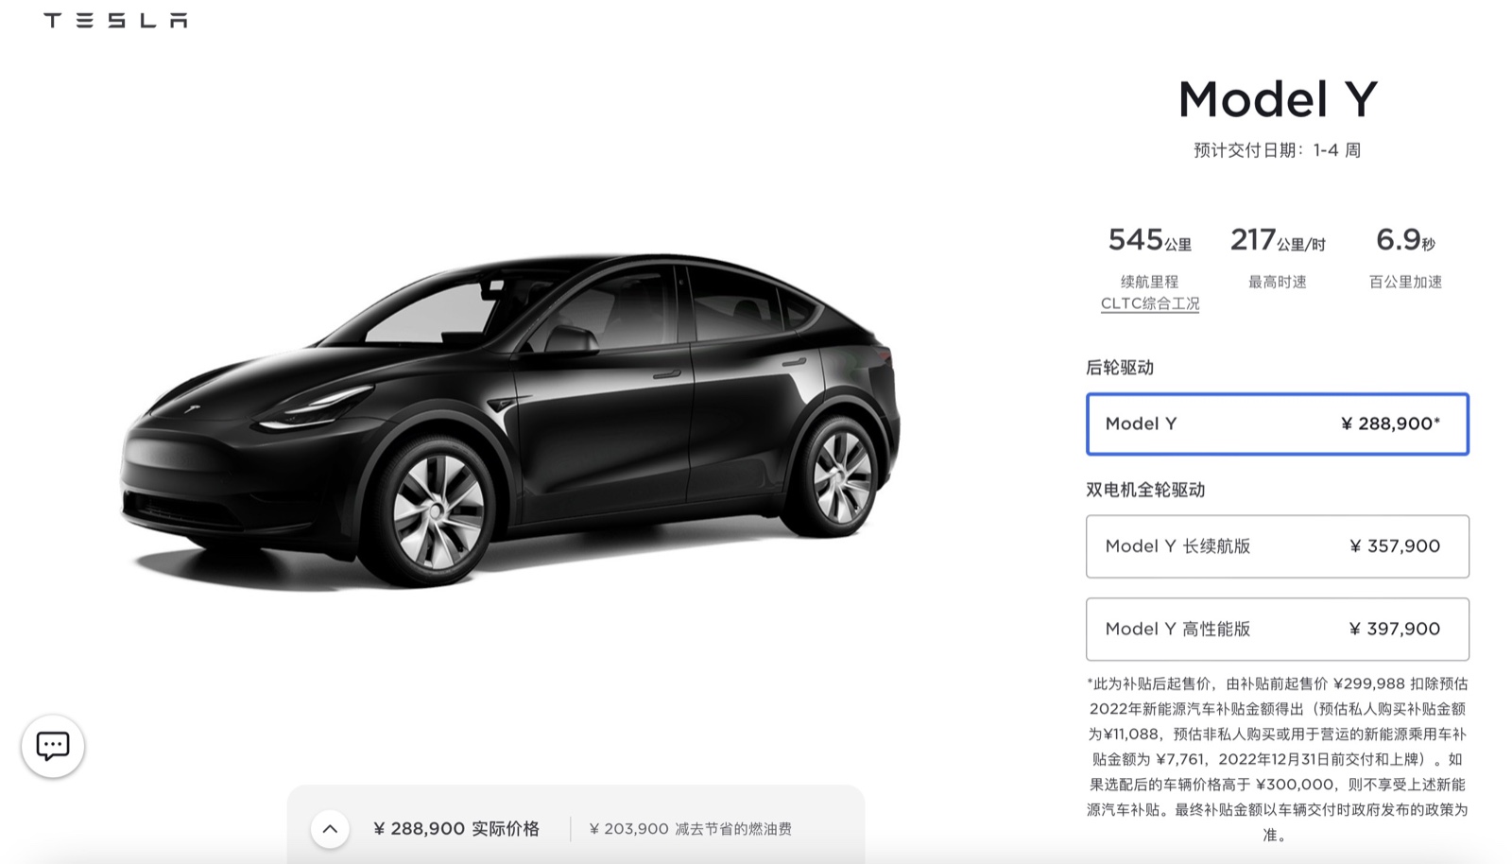This screenshot has width=1512, height=864.
Task: Click the 217公里/时 top speed figure
Action: point(1278,240)
